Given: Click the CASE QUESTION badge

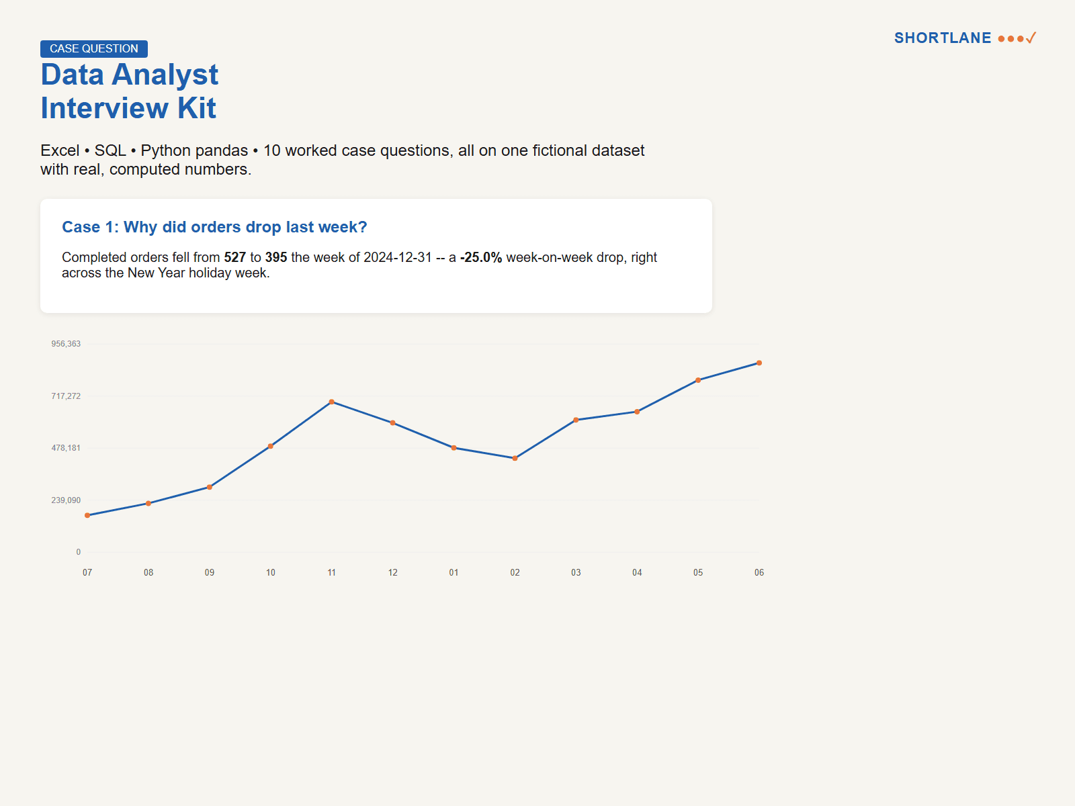Looking at the screenshot, I should tap(94, 49).
